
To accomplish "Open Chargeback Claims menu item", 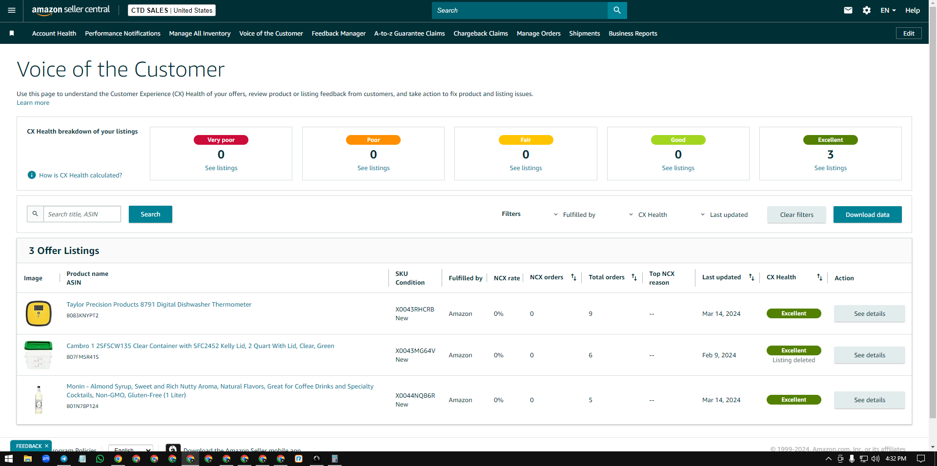I will pyautogui.click(x=481, y=33).
